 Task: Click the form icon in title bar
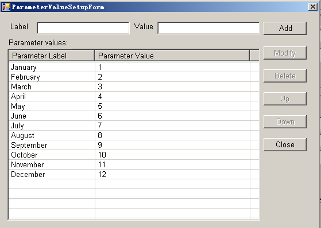click(x=6, y=7)
